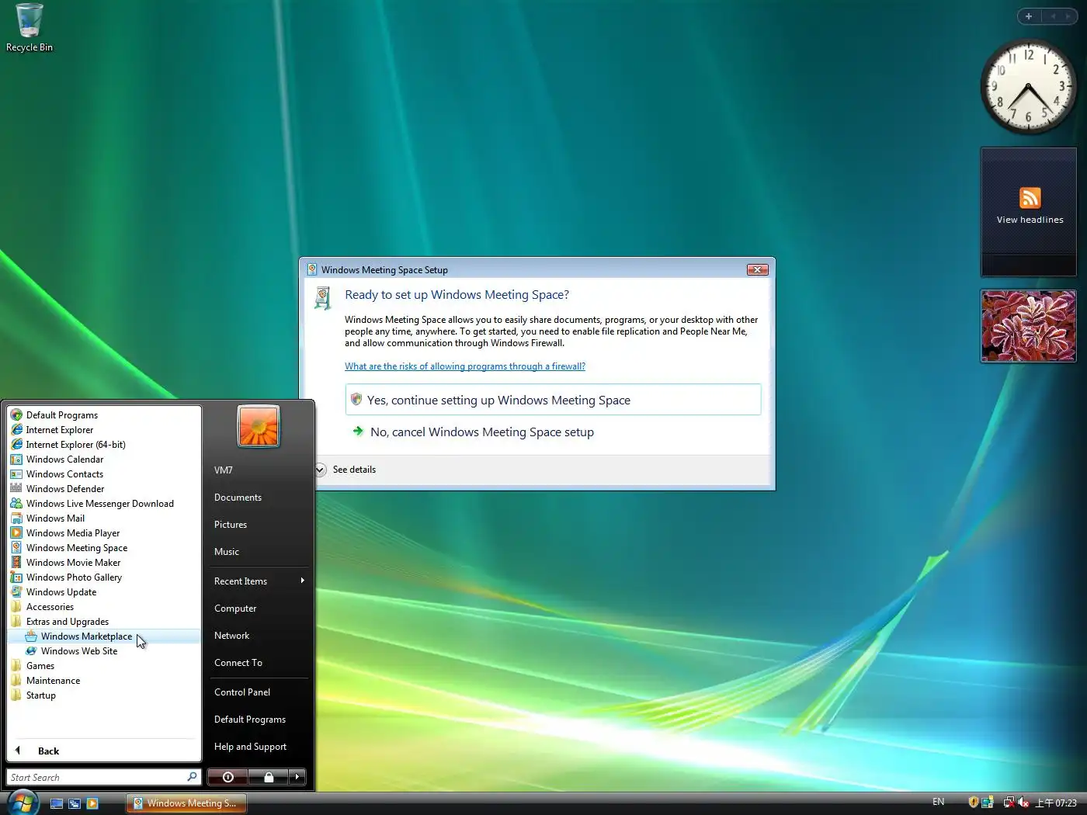Screen dimensions: 1087x815
Task: Click the slideshow flower picture gadget
Action: [1028, 326]
